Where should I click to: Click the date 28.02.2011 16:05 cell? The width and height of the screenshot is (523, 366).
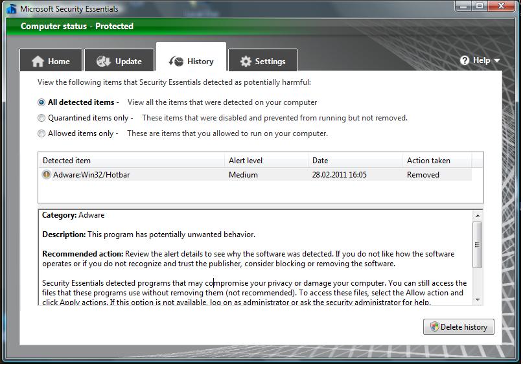click(x=339, y=175)
